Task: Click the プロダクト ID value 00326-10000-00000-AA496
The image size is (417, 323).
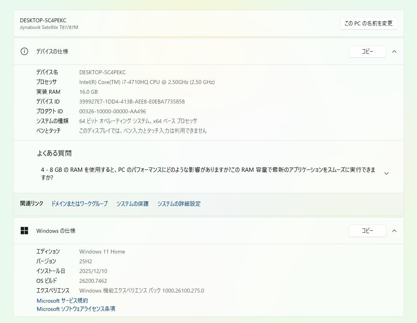Action: [113, 111]
